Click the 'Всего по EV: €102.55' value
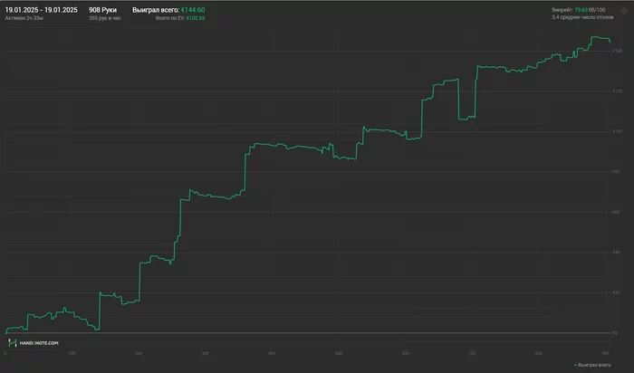 pyautogui.click(x=180, y=18)
